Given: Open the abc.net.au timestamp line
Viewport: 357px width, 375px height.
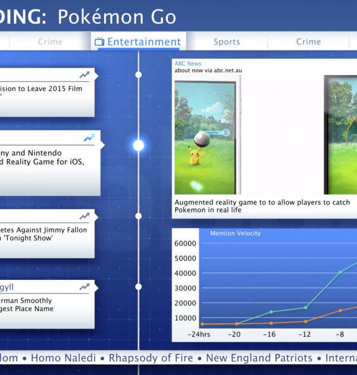Looking at the screenshot, I should [x=208, y=70].
